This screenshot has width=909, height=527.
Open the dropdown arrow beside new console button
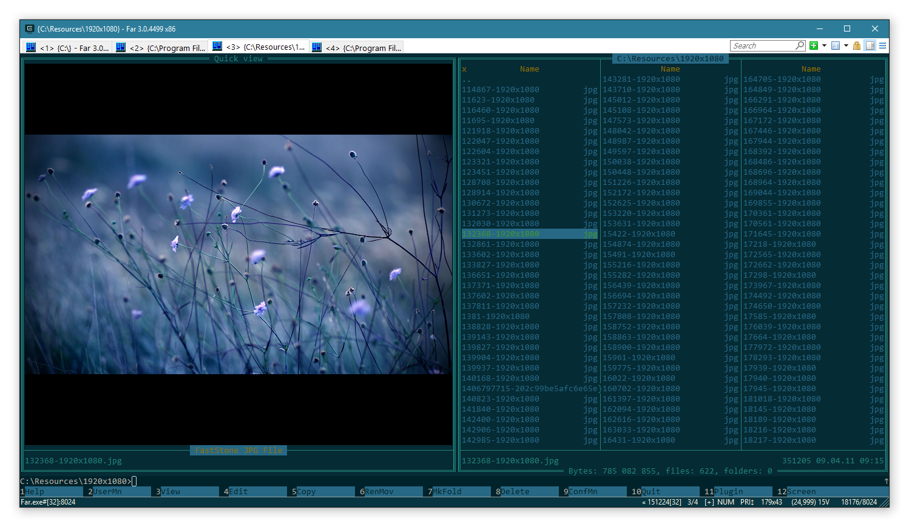(824, 45)
